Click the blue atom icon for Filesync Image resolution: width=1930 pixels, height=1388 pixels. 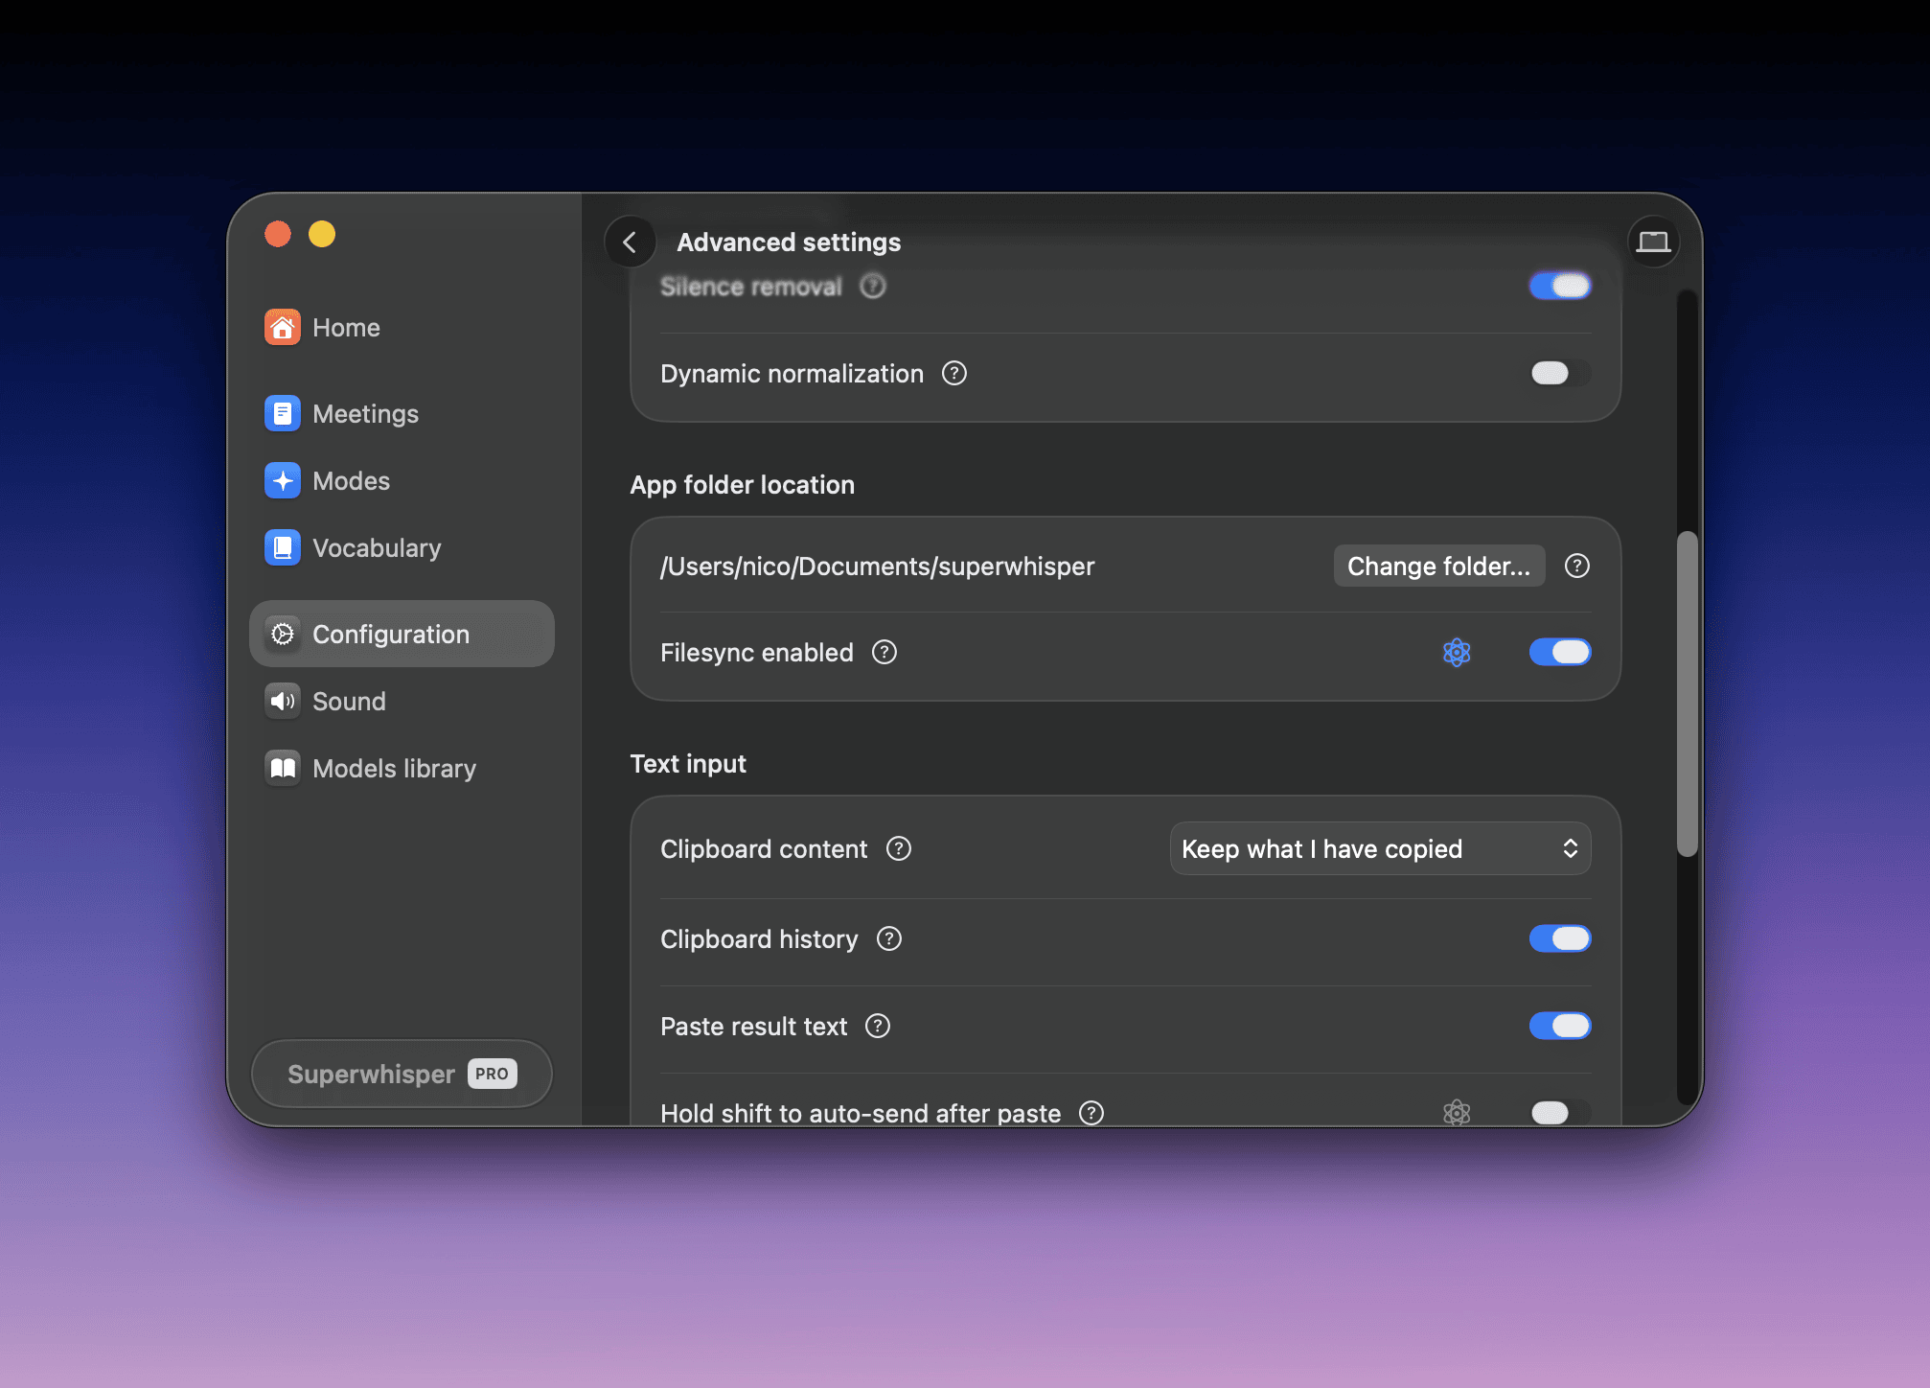pyautogui.click(x=1456, y=652)
